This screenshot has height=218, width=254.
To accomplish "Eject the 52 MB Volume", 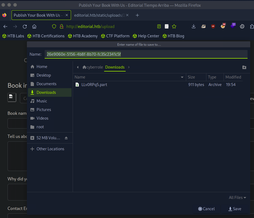I will pos(66,138).
